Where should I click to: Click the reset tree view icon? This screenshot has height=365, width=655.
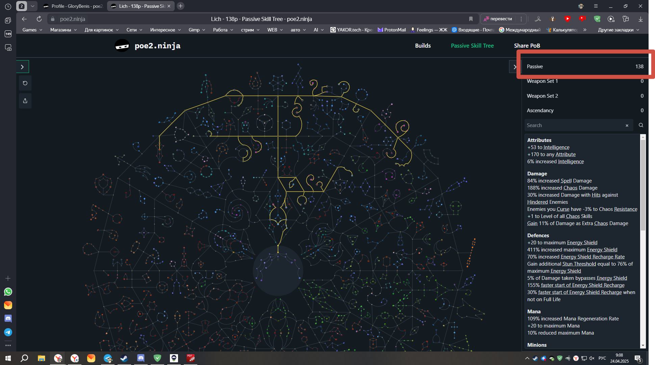pyautogui.click(x=25, y=83)
